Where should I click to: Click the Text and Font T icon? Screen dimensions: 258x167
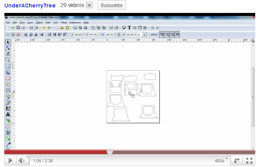click(129, 28)
